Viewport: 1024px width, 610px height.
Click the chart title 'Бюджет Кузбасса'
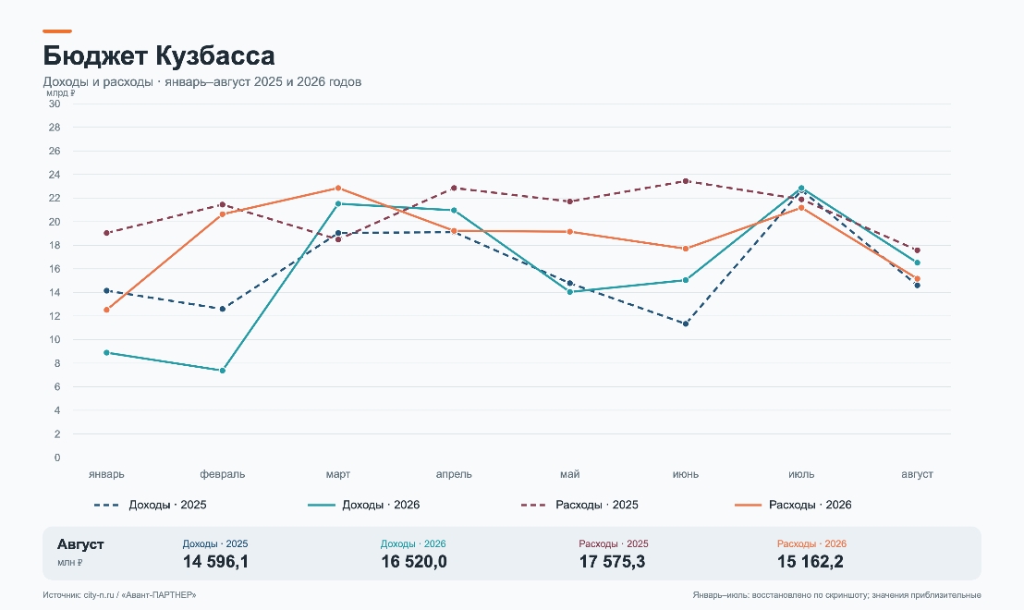click(x=159, y=55)
